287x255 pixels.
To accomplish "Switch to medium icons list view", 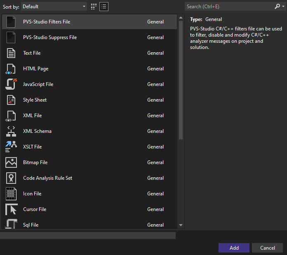I will tap(104, 7).
